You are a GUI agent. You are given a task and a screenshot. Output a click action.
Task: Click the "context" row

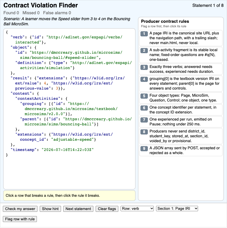tap(25, 93)
